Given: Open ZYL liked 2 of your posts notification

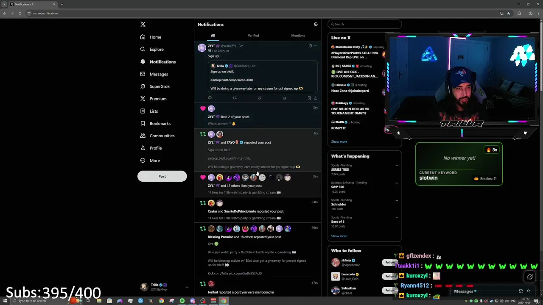Looking at the screenshot, I should (258, 116).
